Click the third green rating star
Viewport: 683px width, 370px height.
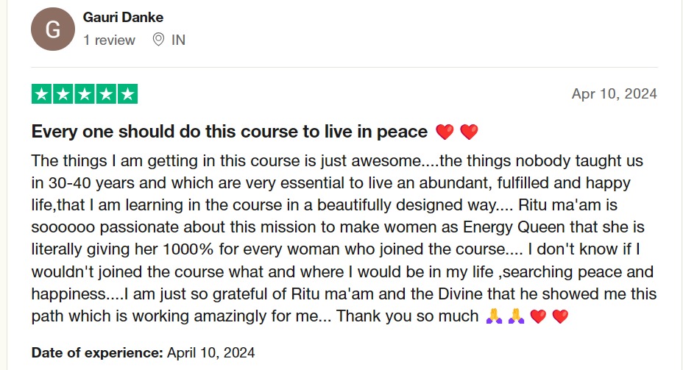(x=85, y=94)
